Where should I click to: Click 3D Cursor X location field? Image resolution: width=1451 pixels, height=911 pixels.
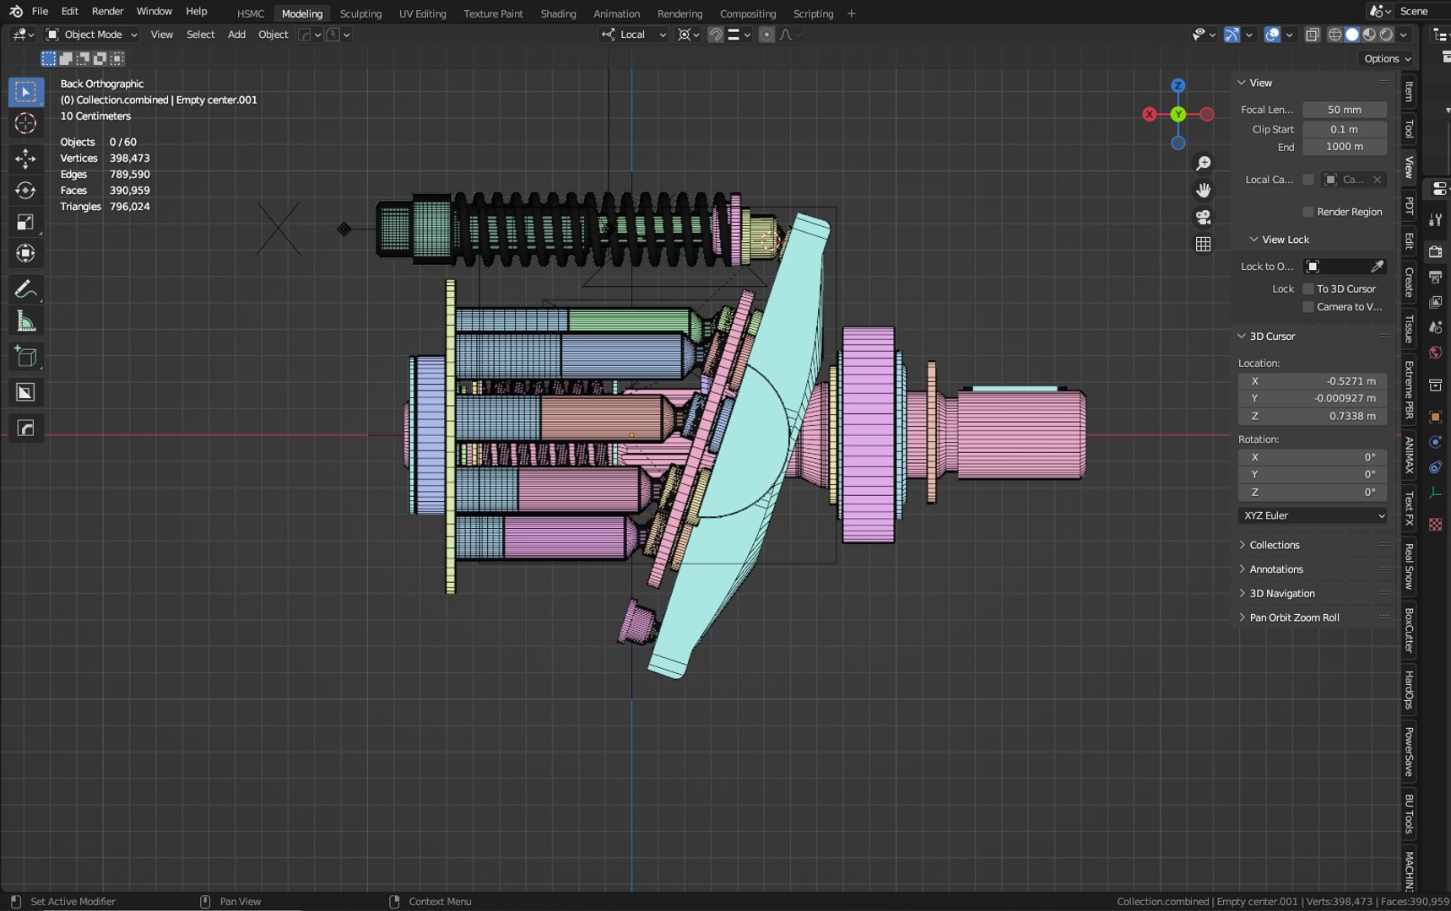(1313, 381)
